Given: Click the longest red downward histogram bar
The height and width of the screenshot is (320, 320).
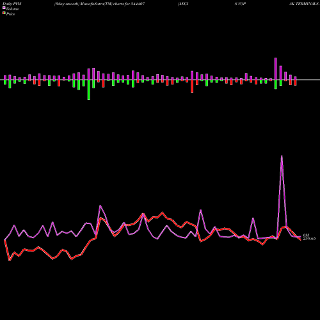Looking at the screenshot, I should tap(192, 86).
